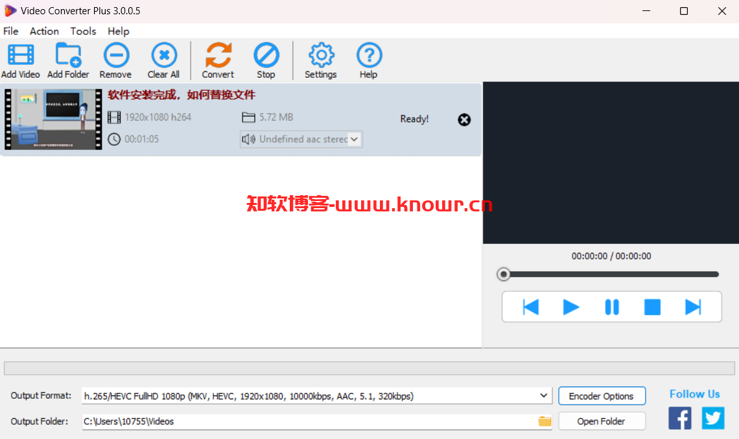Click the Add Folder toolbar icon
The image size is (739, 439).
tap(68, 55)
